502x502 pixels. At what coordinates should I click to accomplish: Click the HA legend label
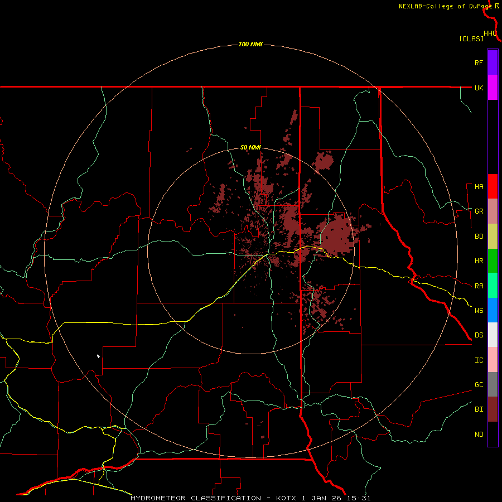pyautogui.click(x=479, y=187)
